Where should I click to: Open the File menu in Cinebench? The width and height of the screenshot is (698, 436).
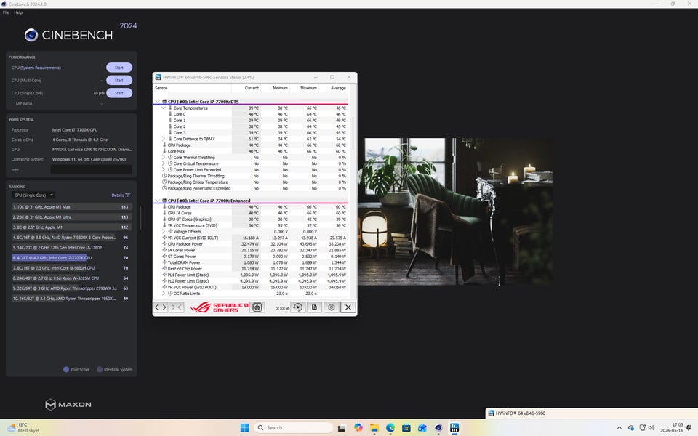click(6, 12)
